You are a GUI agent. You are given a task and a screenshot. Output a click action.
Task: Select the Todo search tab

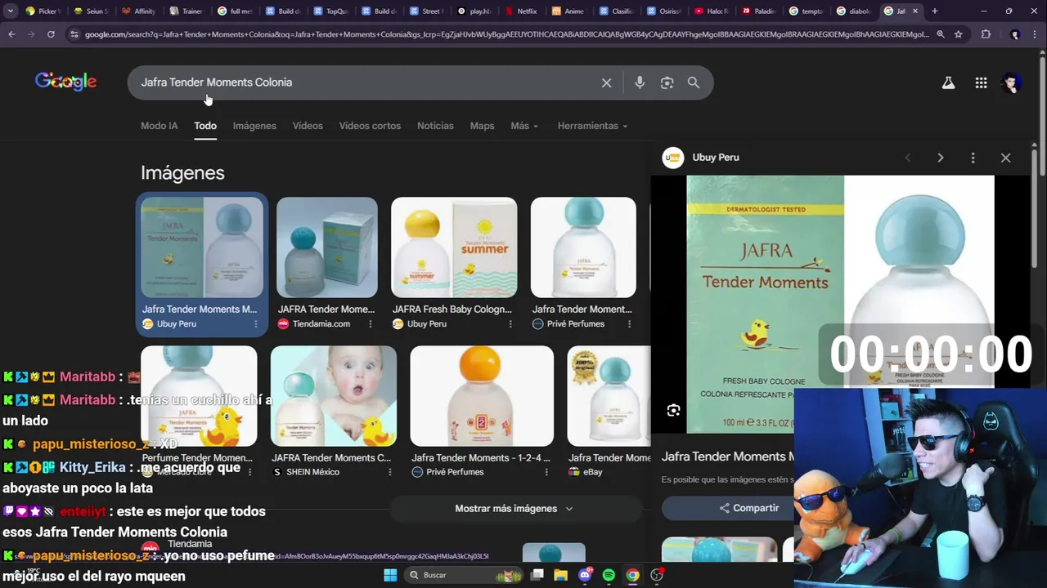205,126
